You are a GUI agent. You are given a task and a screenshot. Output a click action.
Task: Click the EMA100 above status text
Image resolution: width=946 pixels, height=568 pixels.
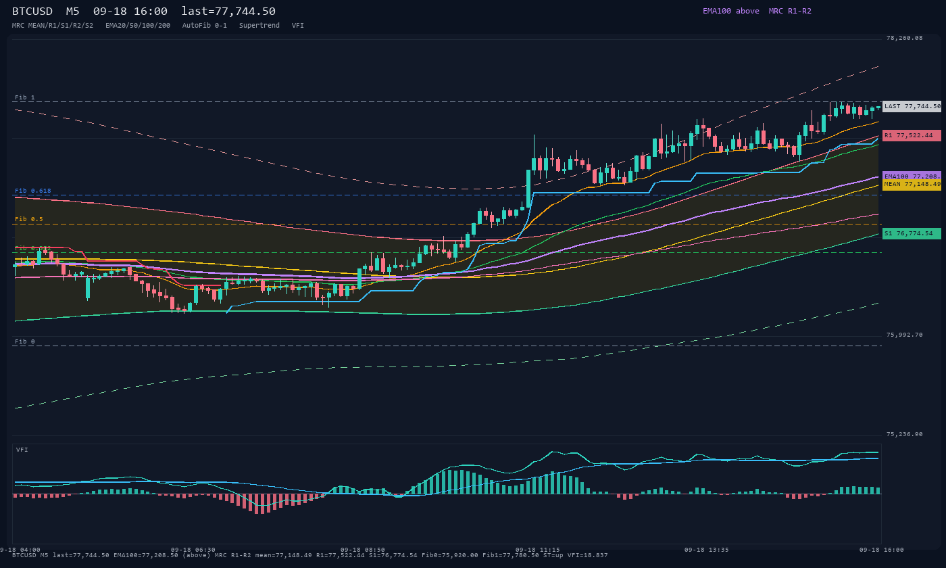[x=731, y=11]
